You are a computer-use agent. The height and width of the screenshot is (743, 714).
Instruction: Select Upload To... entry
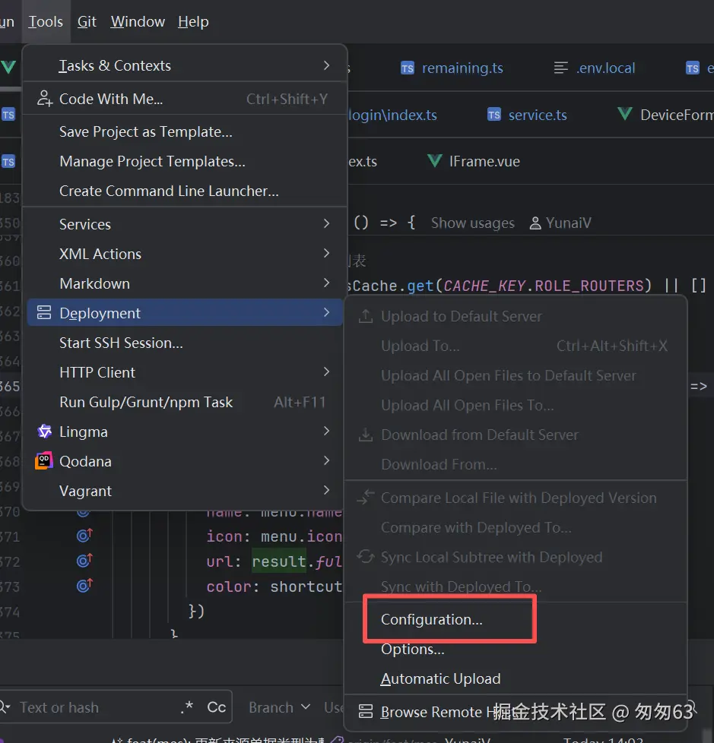point(516,346)
